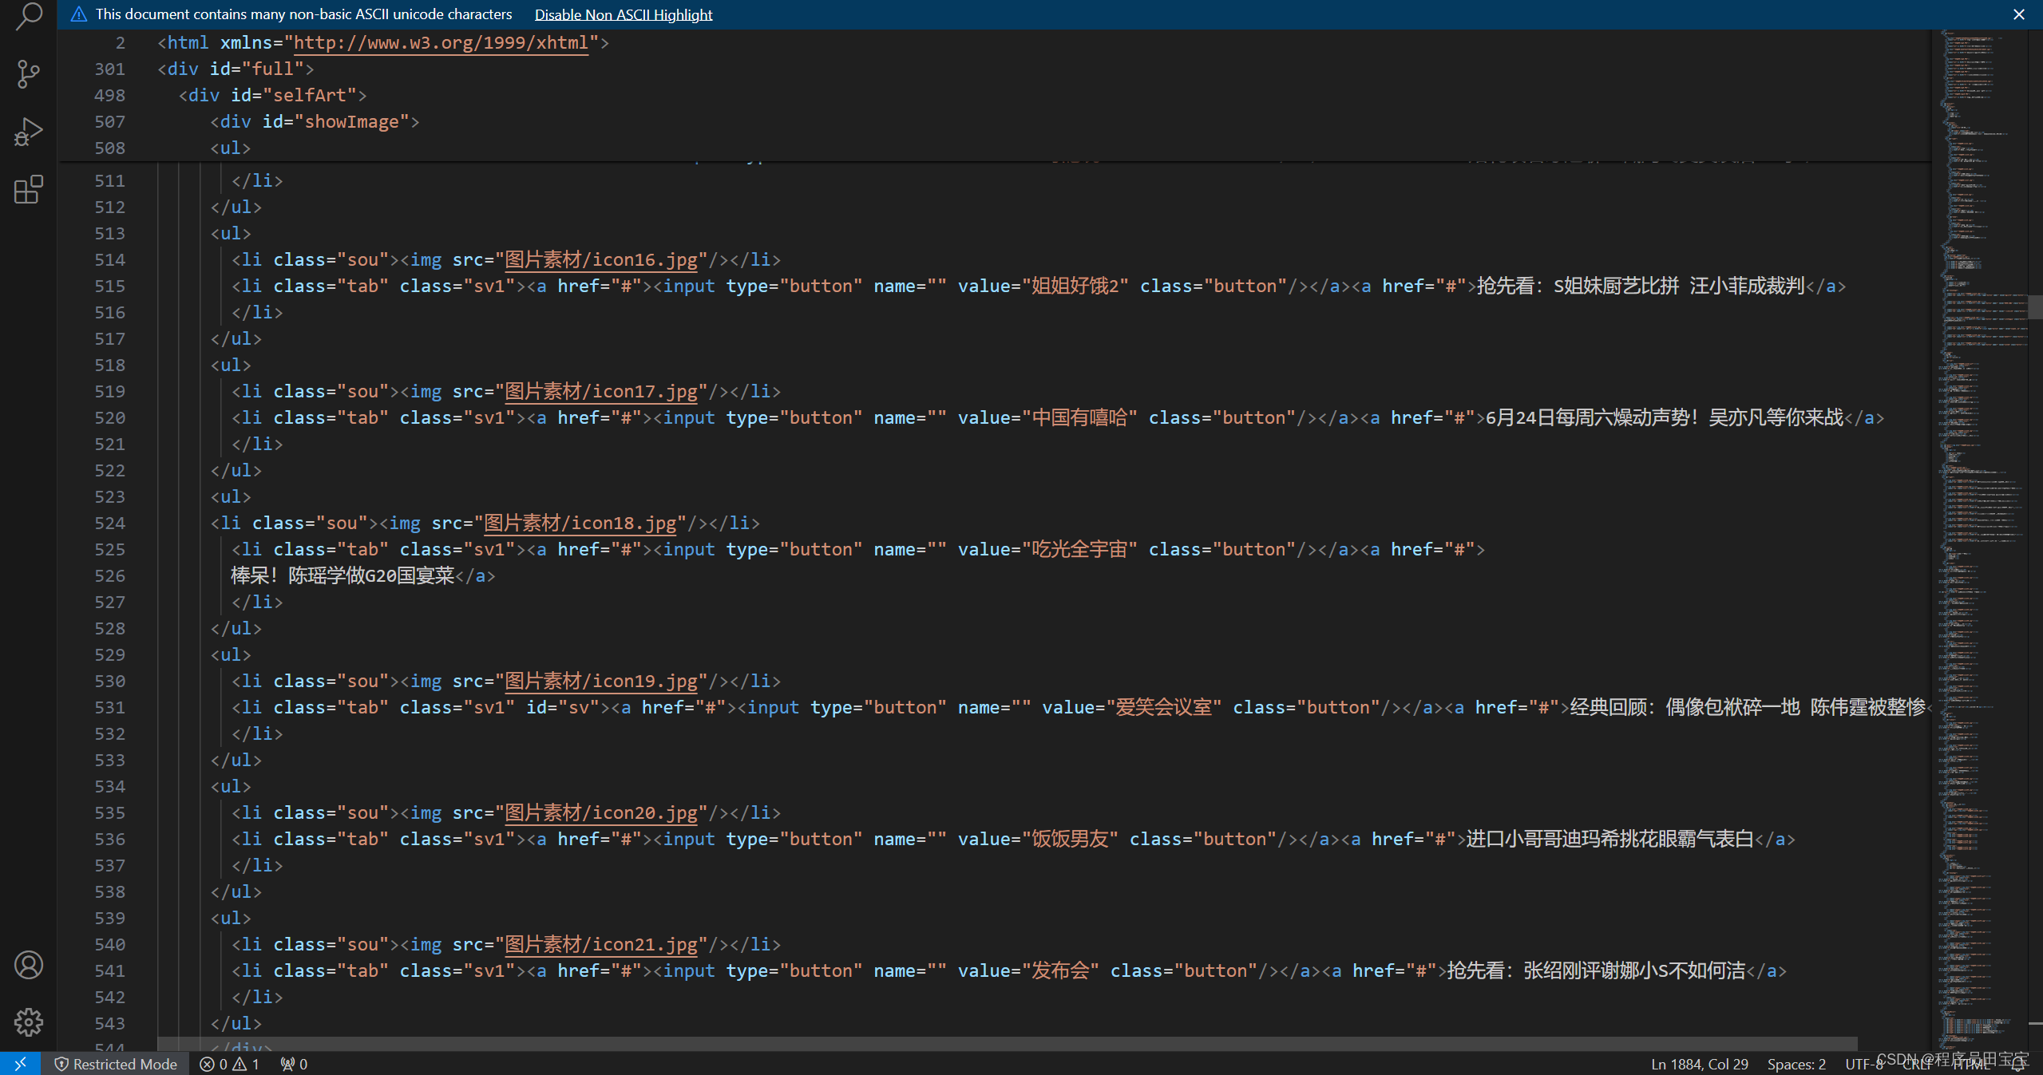
Task: Open the Search view in the activity bar
Action: point(28,16)
